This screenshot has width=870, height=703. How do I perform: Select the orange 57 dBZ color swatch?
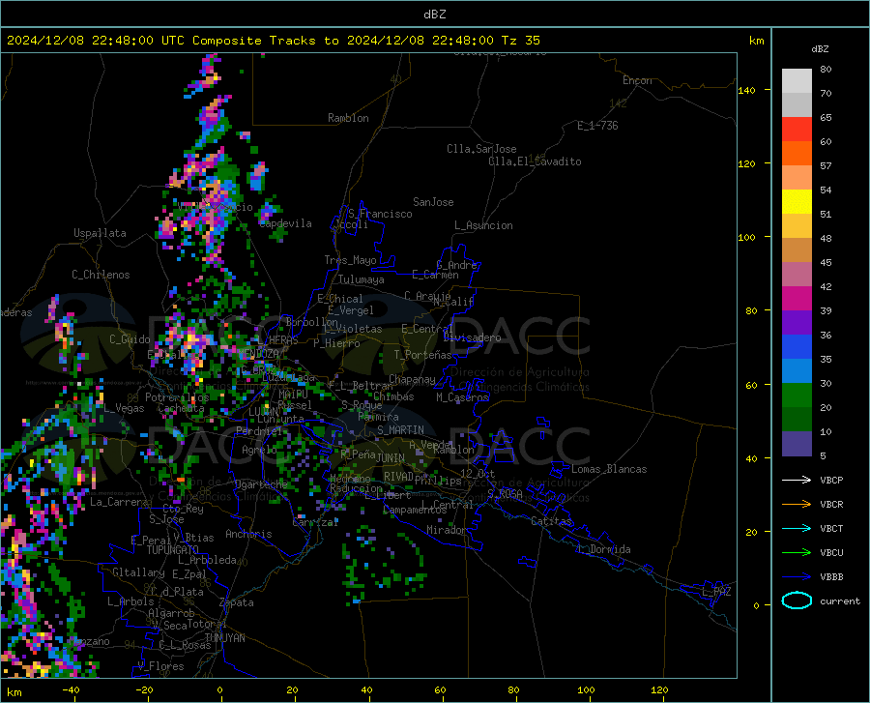797,154
